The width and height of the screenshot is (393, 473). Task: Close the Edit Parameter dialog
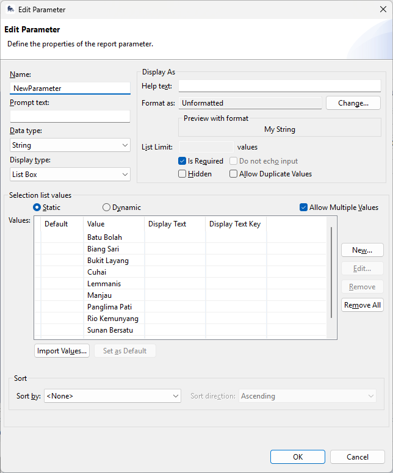tap(383, 9)
